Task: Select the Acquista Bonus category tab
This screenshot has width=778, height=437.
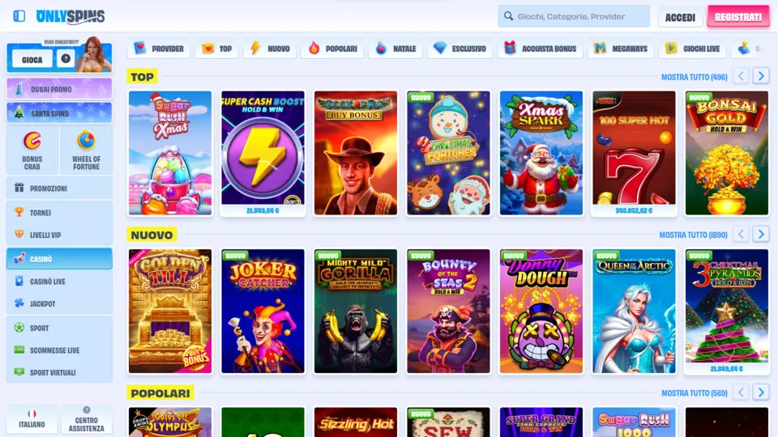Action: pos(540,49)
